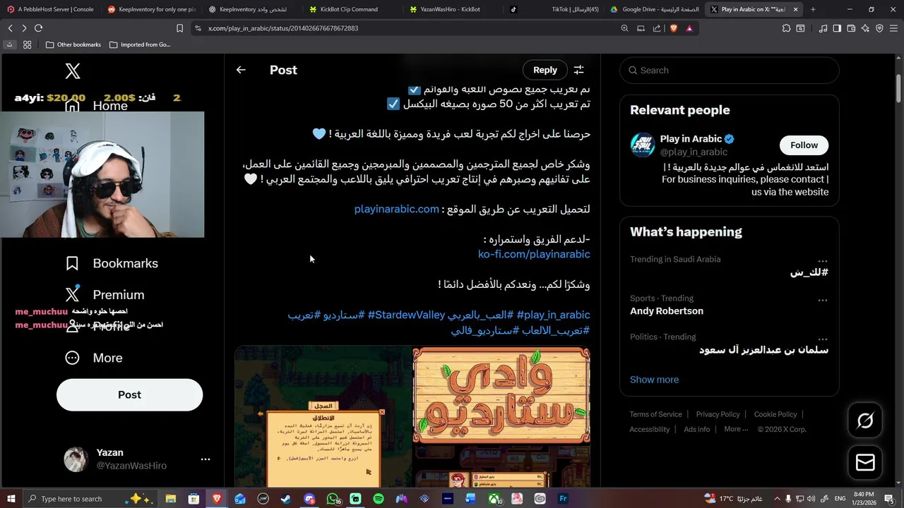Expand the footer More… menu

pos(735,429)
